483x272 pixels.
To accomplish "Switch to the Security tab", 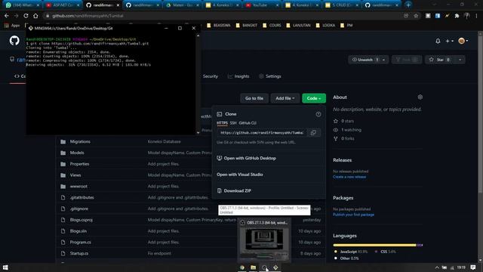I will 211,76.
